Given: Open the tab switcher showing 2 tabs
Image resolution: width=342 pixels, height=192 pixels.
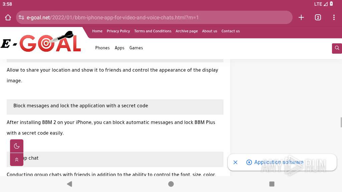Looking at the screenshot, I should click(318, 17).
